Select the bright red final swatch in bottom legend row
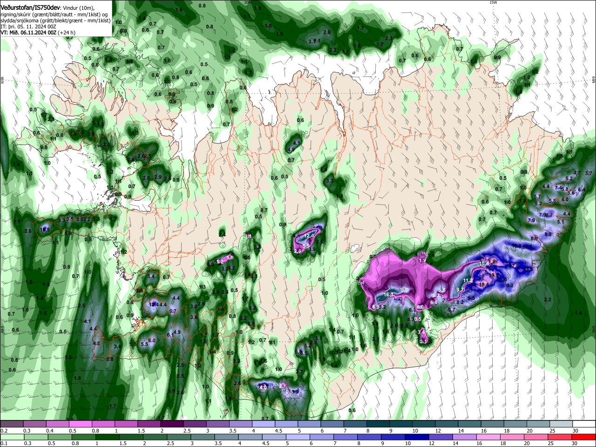Image resolution: width=596 pixels, height=447 pixels. (584, 437)
